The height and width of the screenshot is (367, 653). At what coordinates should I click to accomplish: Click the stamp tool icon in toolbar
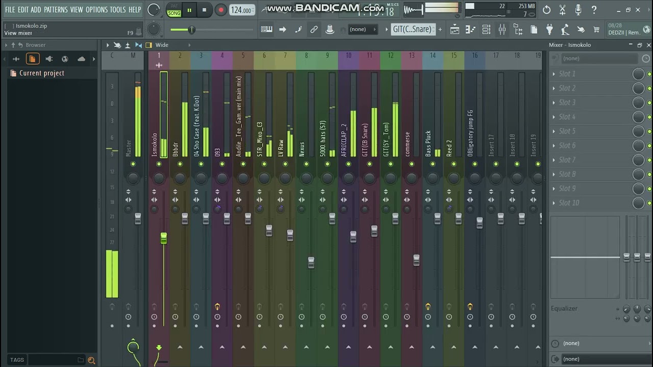point(330,30)
